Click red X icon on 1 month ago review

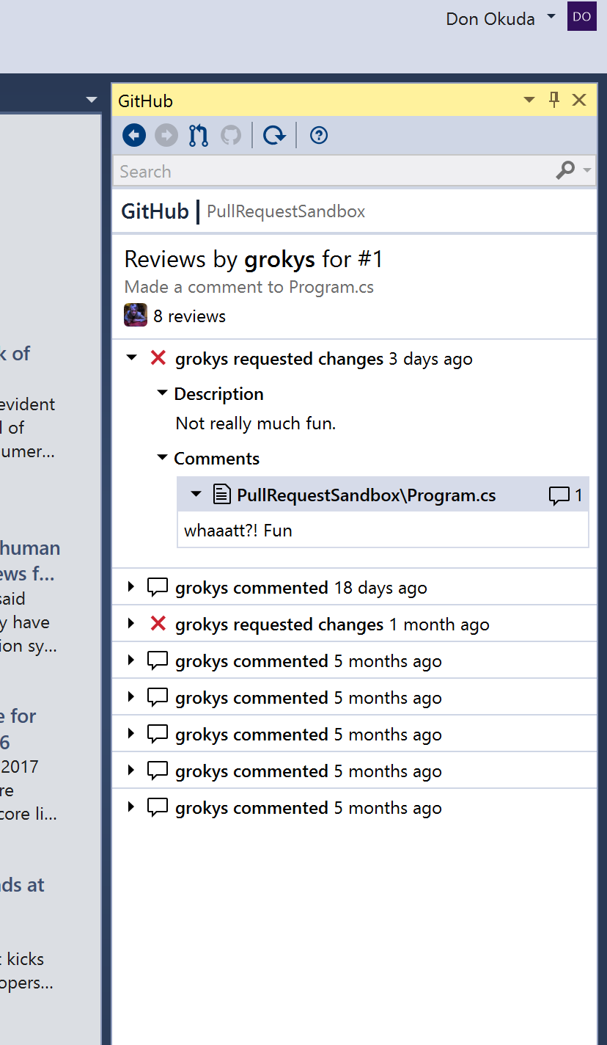pos(158,624)
